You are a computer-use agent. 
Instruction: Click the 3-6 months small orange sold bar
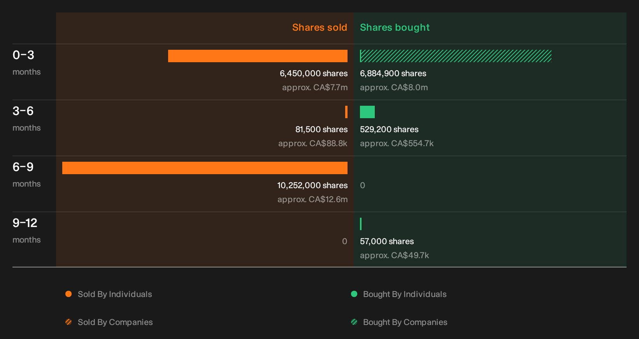click(346, 112)
